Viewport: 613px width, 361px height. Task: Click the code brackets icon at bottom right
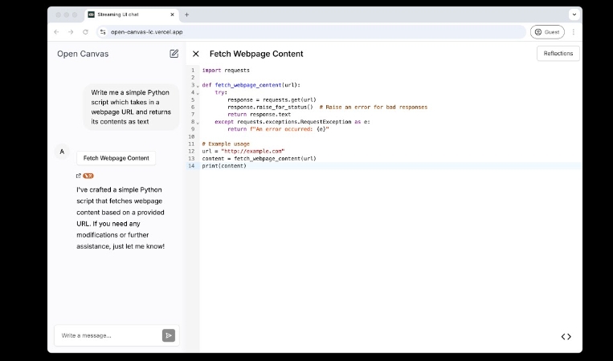tap(566, 336)
